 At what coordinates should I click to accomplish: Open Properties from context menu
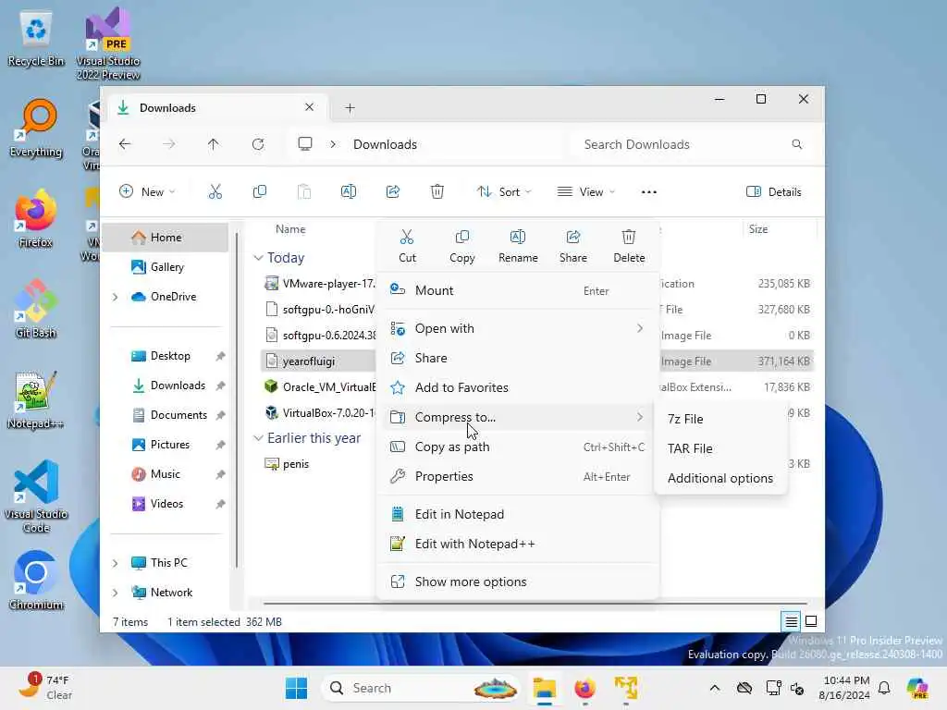click(518, 476)
